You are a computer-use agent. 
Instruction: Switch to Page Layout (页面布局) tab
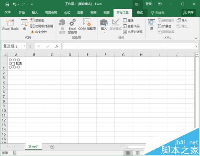pos(51,12)
